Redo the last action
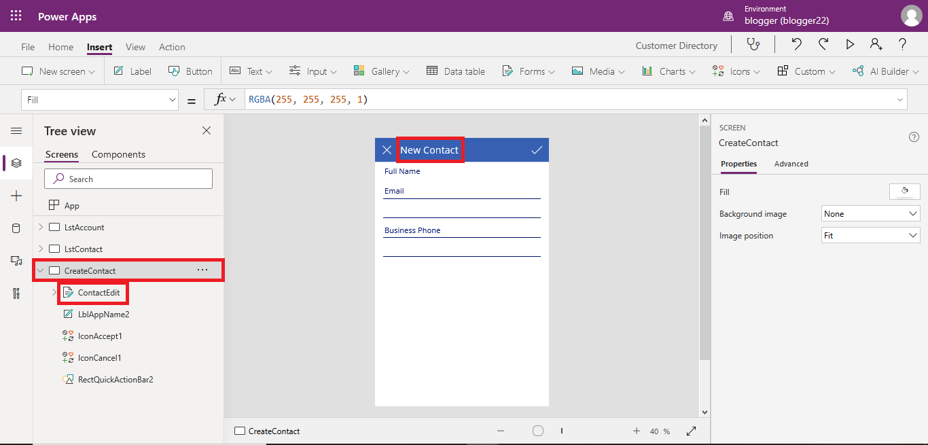Screen dimensions: 928x445 tap(823, 45)
